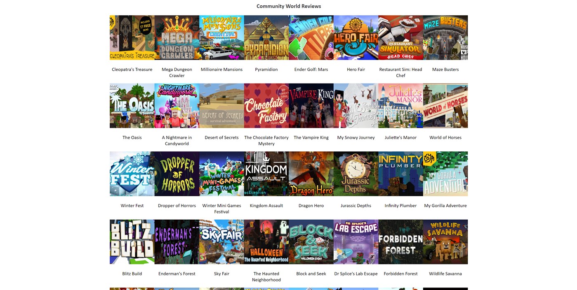Open the Cleopatra's Treasure thumbnail

point(132,37)
